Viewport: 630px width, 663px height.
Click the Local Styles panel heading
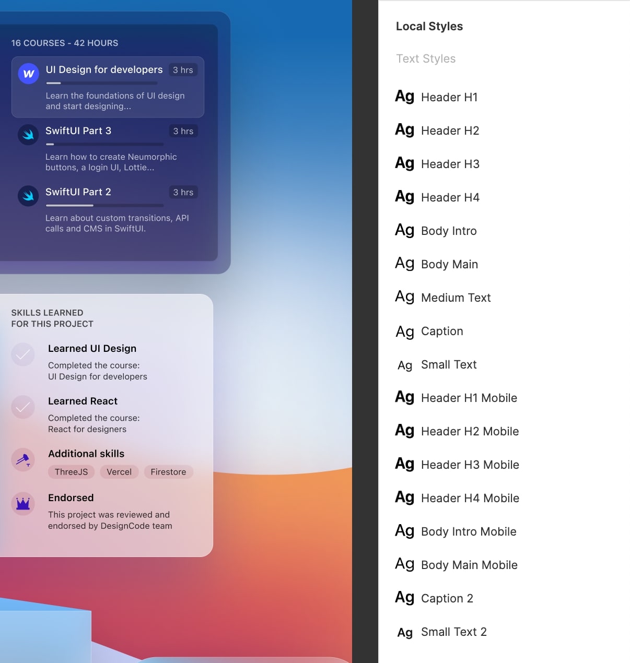coord(429,26)
